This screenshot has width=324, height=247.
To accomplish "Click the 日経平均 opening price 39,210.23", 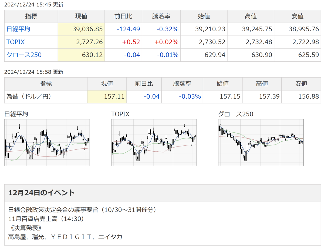I will coord(210,29).
